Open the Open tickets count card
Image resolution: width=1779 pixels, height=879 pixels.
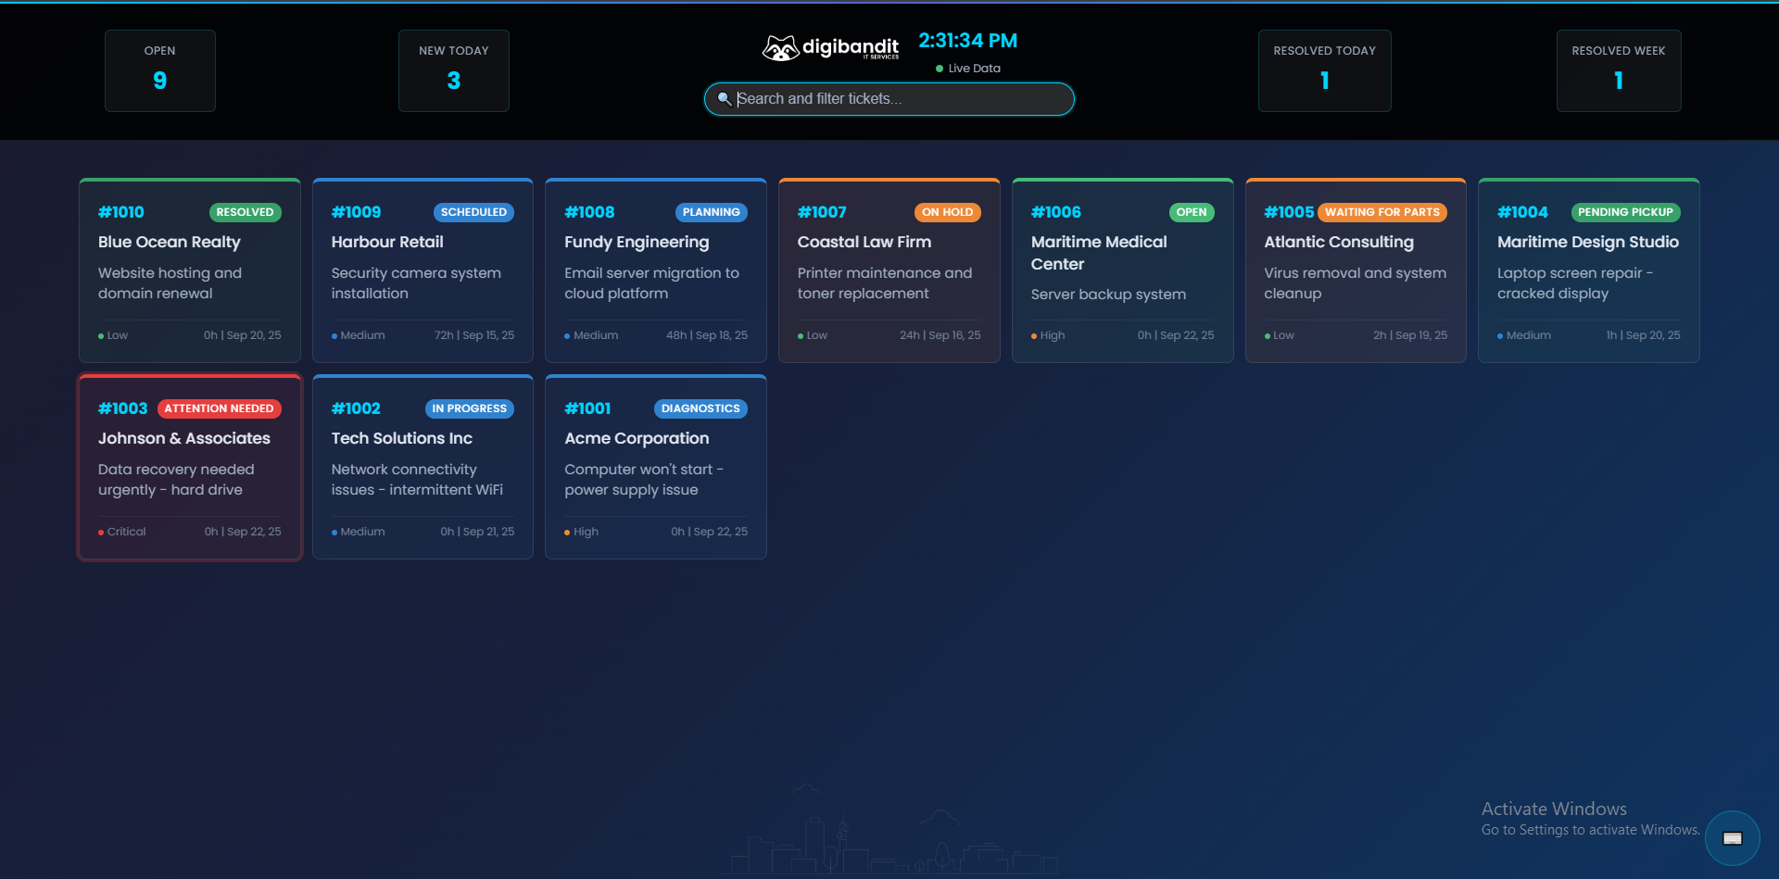(159, 70)
